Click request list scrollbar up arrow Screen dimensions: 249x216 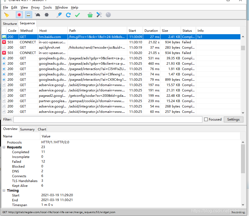pyautogui.click(x=243, y=37)
